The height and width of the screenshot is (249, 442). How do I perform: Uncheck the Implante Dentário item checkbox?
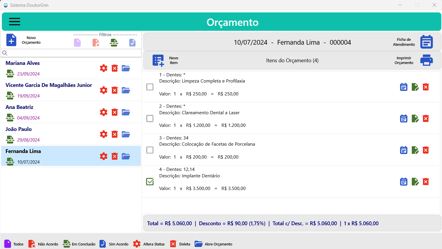150,181
